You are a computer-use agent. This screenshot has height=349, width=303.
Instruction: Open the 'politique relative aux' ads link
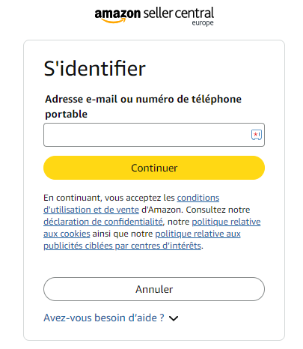pos(198,234)
